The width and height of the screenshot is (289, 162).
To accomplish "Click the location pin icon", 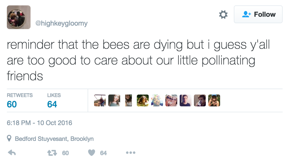I will pos(9,138).
